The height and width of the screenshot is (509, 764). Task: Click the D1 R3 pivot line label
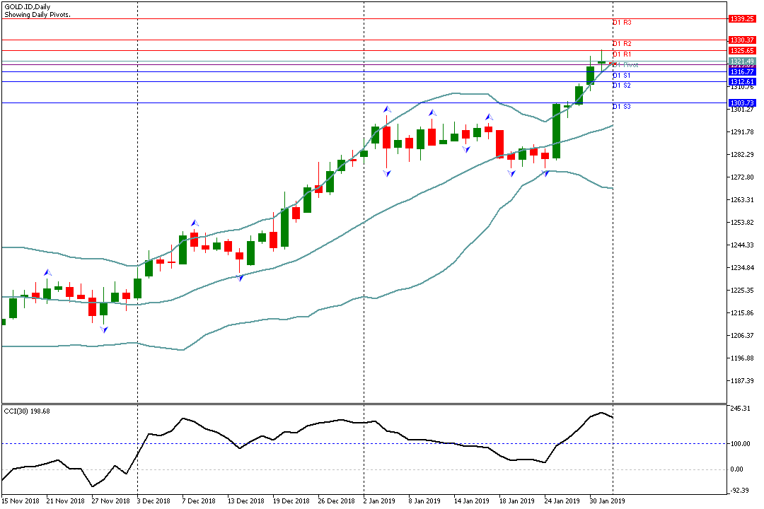[x=622, y=23]
